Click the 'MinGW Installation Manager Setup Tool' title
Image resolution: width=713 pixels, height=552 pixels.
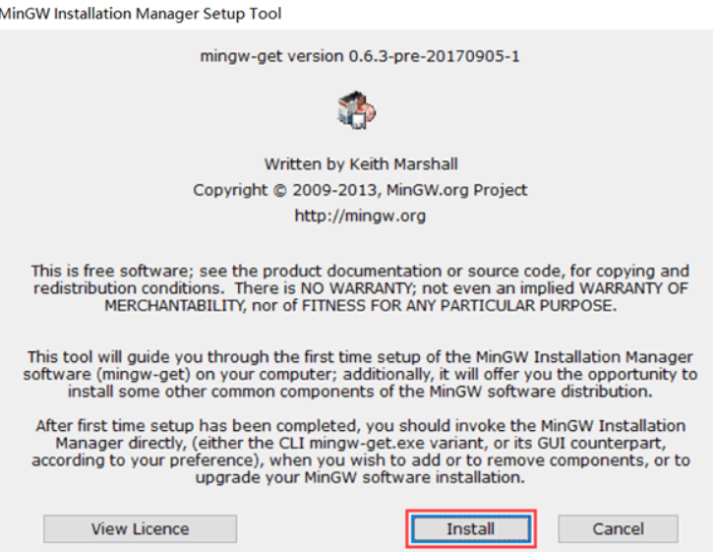coord(141,14)
